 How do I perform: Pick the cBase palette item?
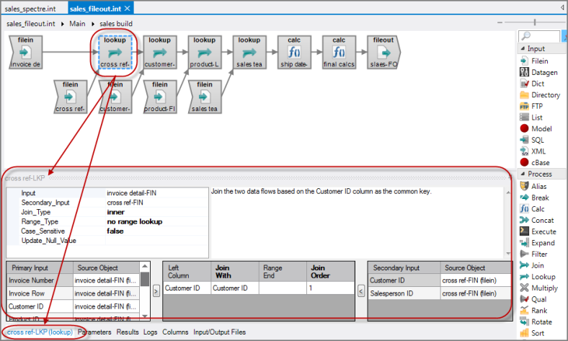(535, 162)
